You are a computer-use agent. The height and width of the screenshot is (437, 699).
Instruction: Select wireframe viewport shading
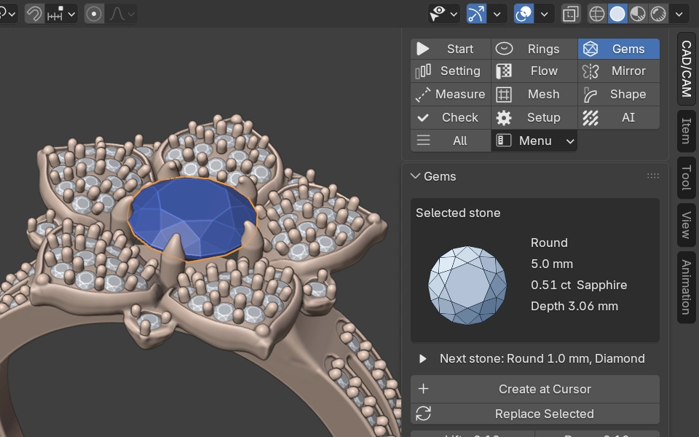click(x=597, y=14)
